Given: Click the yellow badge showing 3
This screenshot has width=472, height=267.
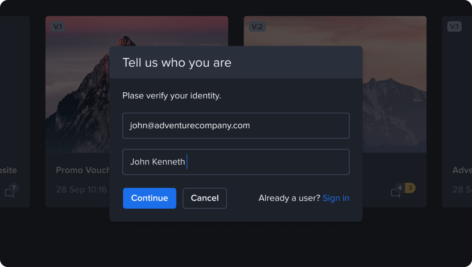Looking at the screenshot, I should click(x=410, y=188).
